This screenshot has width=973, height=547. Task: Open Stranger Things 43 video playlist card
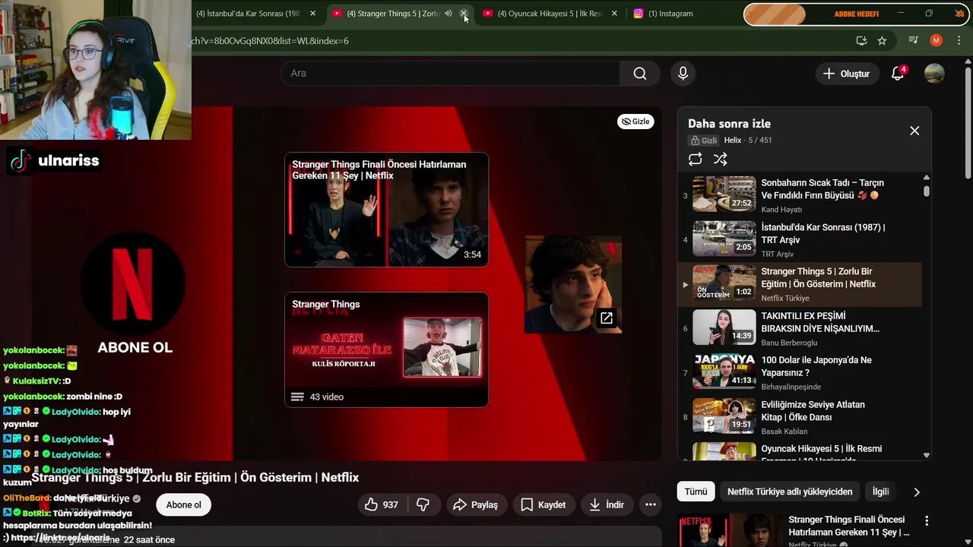pos(386,349)
